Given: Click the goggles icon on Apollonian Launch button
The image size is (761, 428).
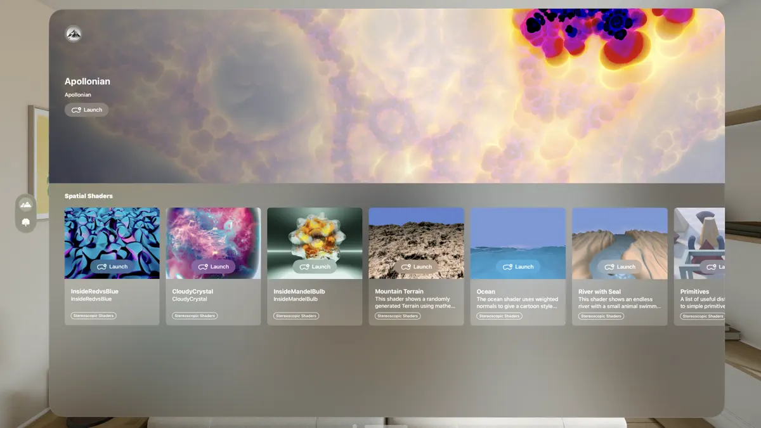Looking at the screenshot, I should pyautogui.click(x=75, y=109).
